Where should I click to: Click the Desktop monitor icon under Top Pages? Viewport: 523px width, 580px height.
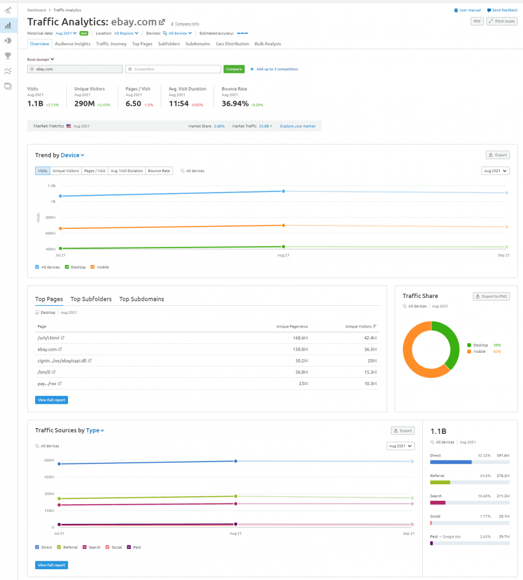[x=37, y=313]
